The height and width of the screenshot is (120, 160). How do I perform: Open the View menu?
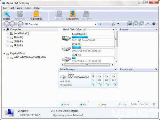pyautogui.click(x=20, y=8)
